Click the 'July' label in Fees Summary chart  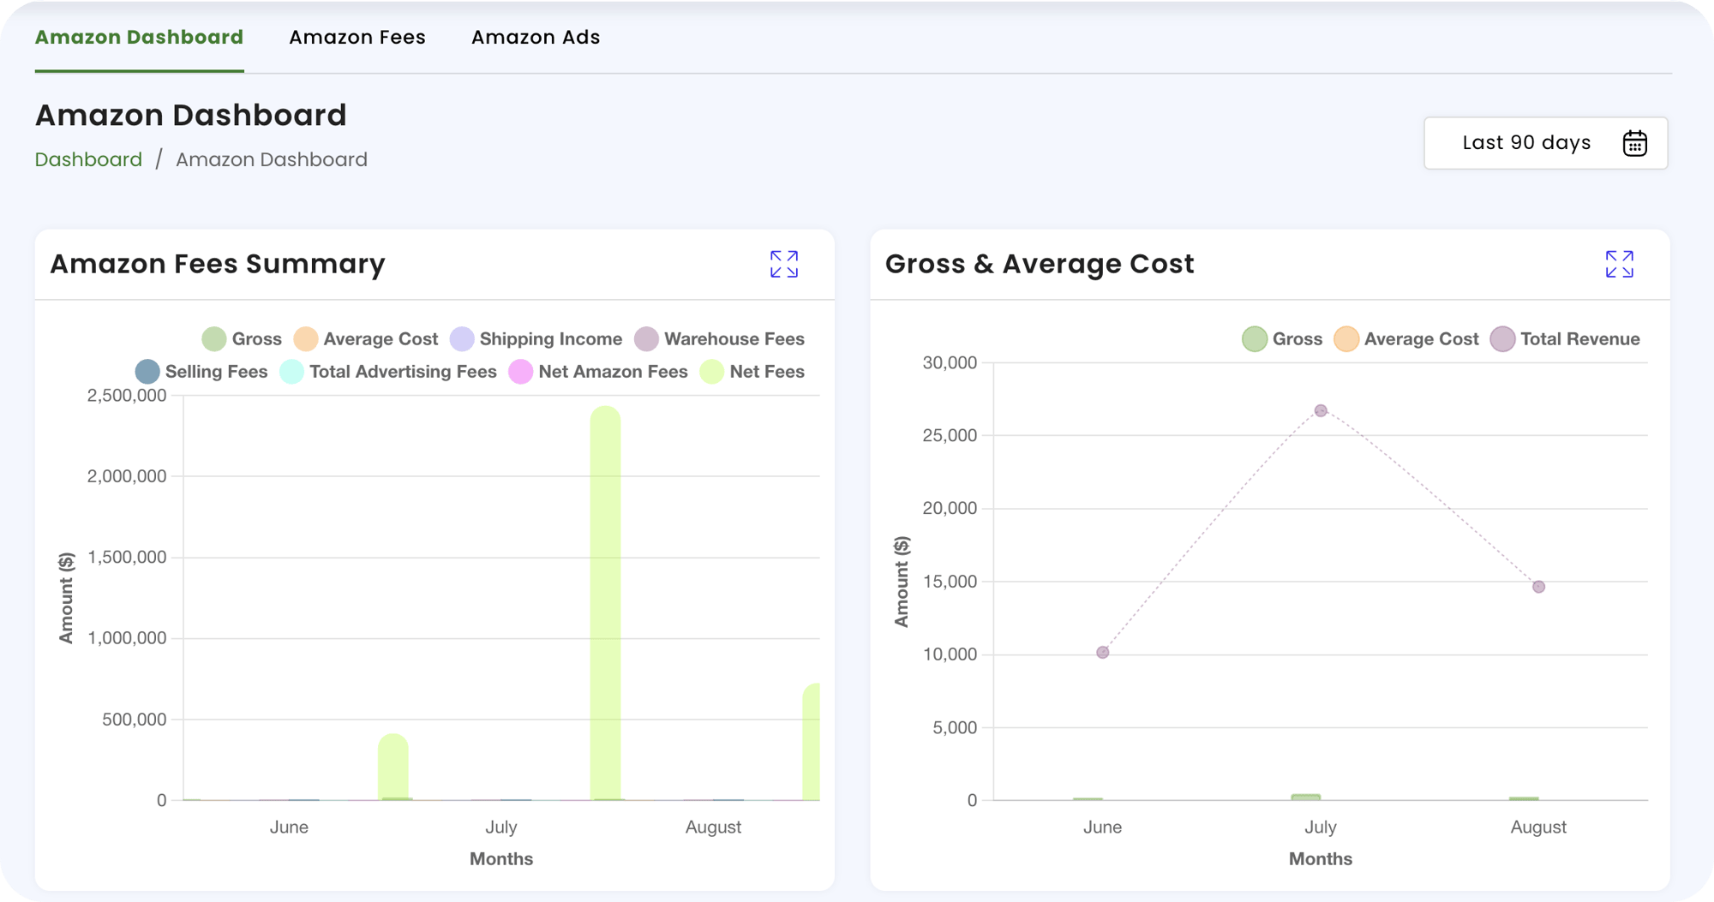point(501,827)
